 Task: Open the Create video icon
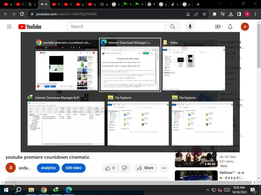pyautogui.click(x=218, y=26)
